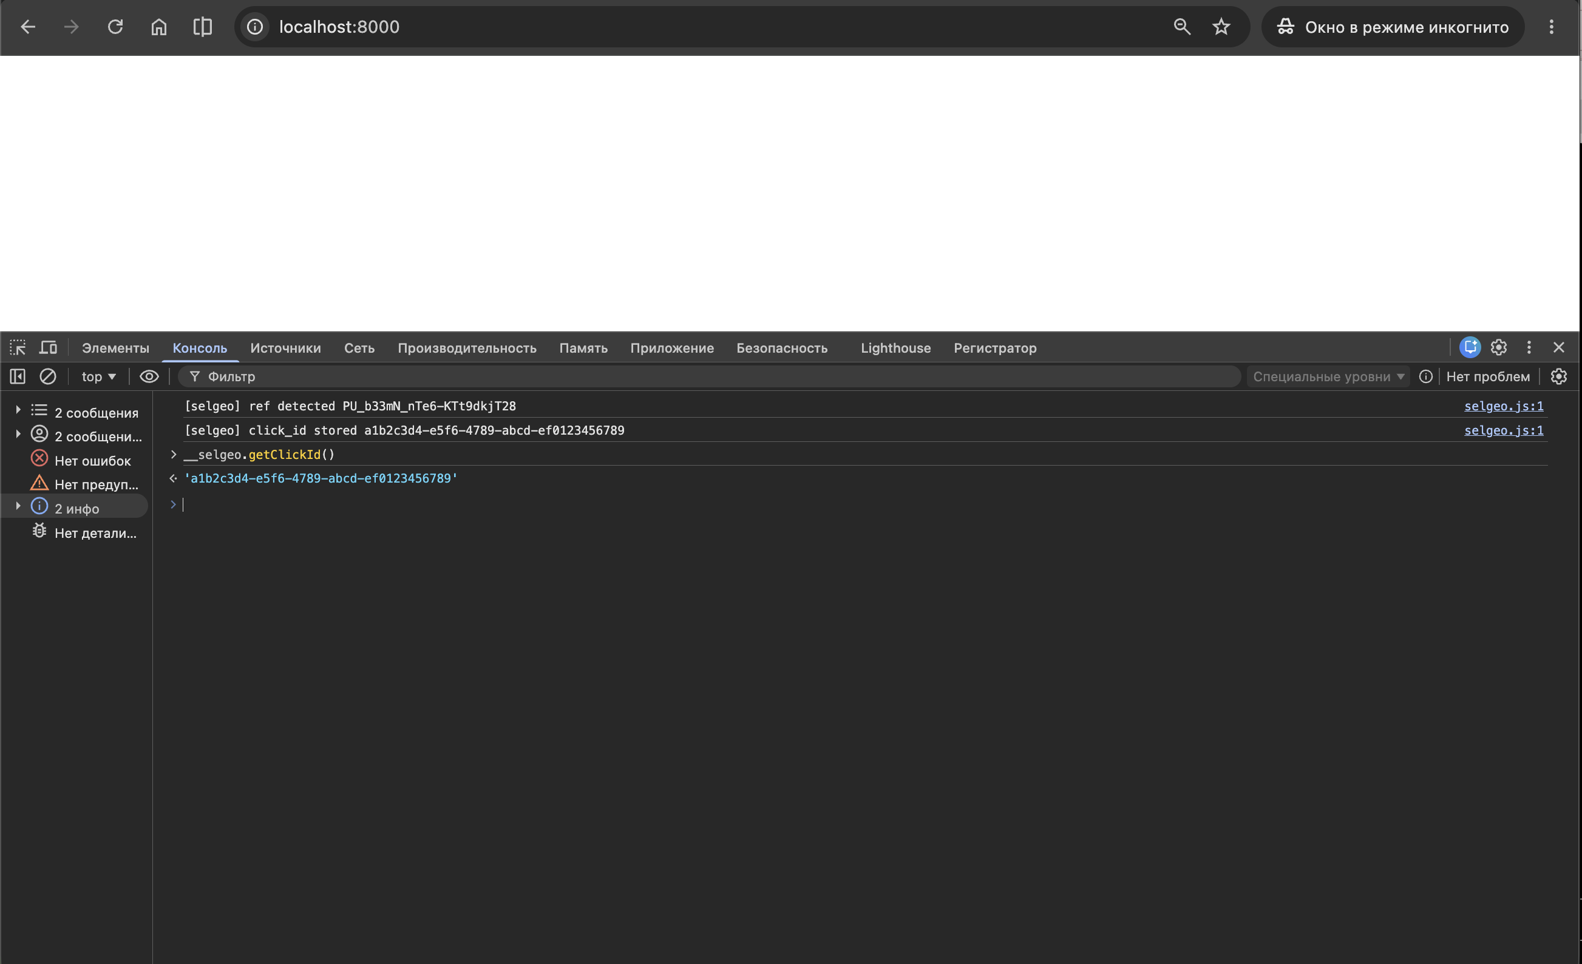Click the Нет проблем issues label

click(x=1488, y=376)
